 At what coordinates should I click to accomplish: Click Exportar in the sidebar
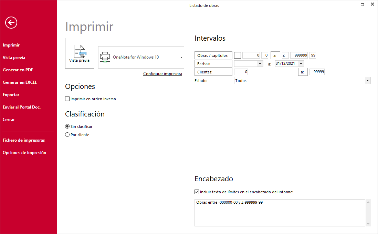click(11, 95)
